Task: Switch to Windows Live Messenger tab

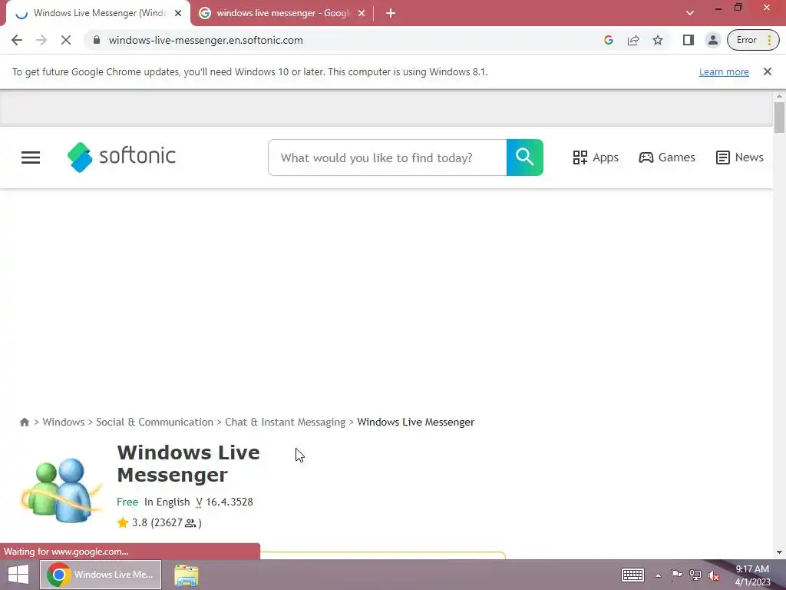Action: [x=98, y=13]
